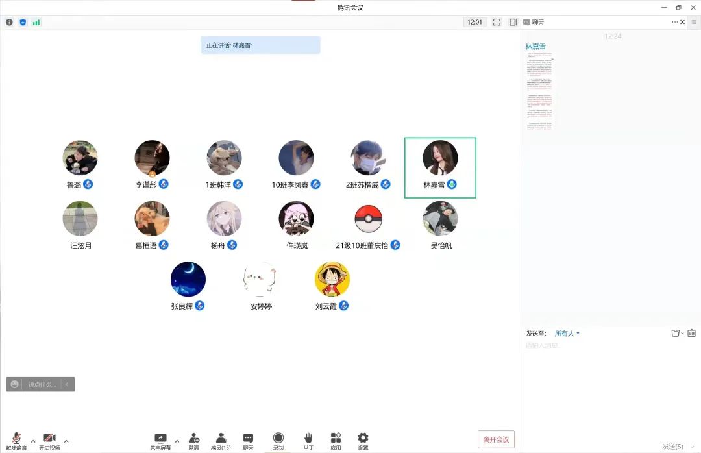
Task: Unmute microphone with 解除静音
Action: click(x=16, y=441)
